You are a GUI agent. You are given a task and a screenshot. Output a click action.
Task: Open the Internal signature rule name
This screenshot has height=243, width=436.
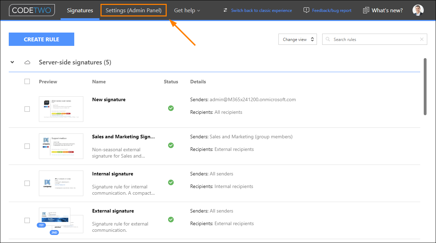pos(112,174)
